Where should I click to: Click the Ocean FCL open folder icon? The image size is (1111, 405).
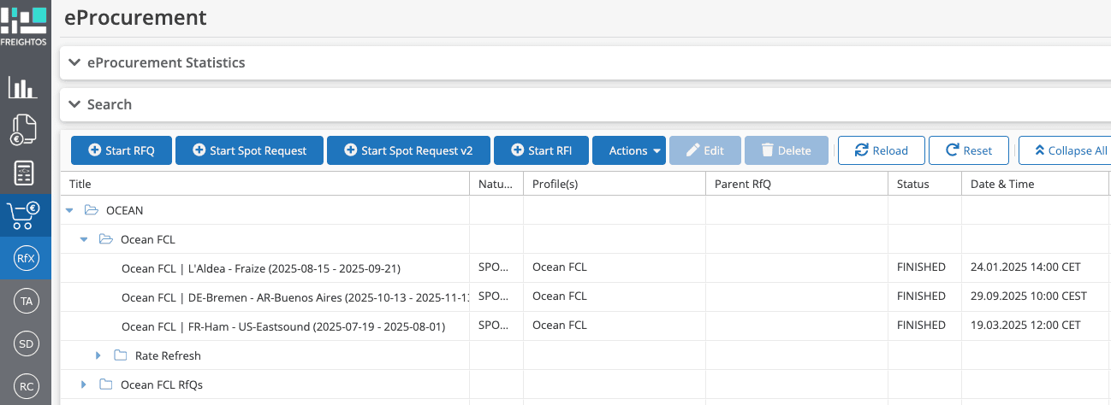click(x=106, y=239)
